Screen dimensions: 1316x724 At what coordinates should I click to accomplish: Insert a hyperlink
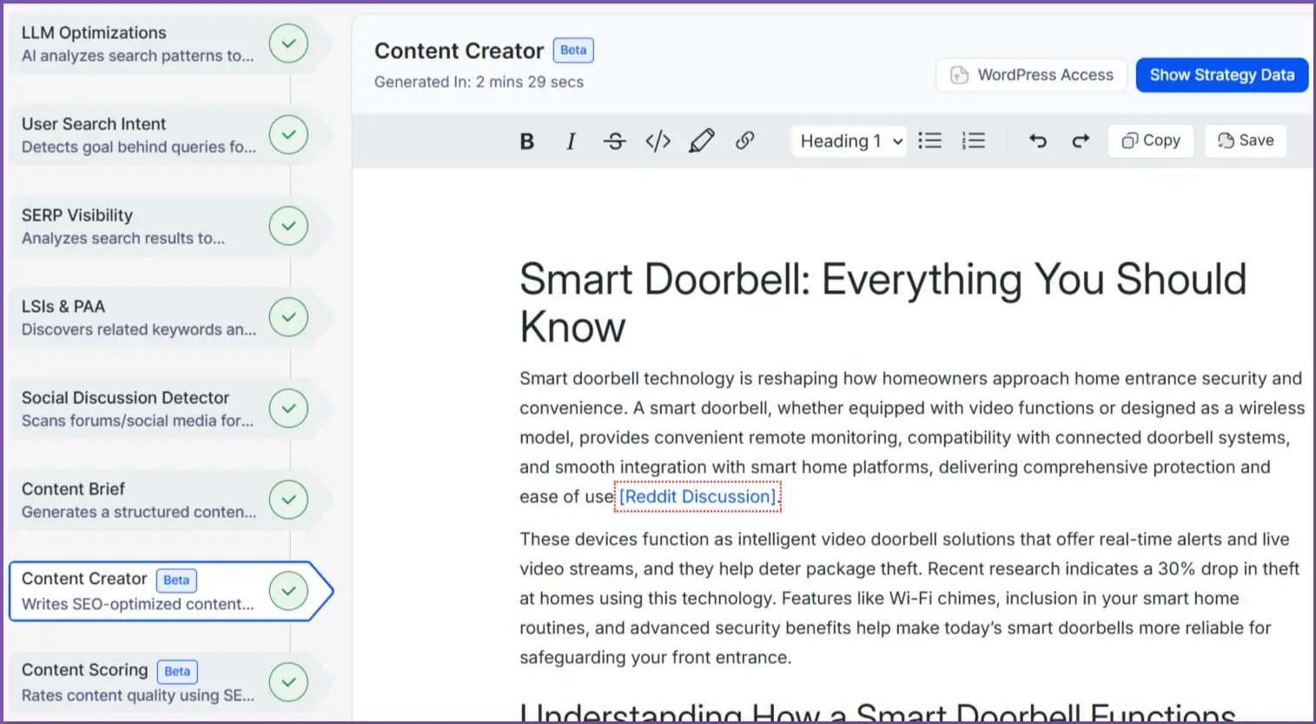pos(745,141)
